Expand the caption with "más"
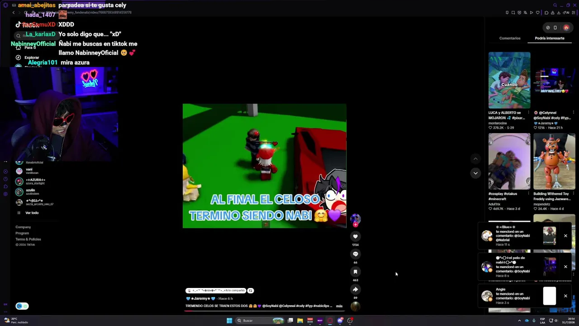579x326 pixels. click(339, 306)
